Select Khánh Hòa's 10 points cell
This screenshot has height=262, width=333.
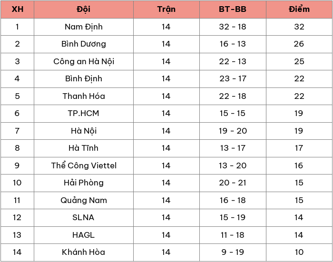coord(299,252)
